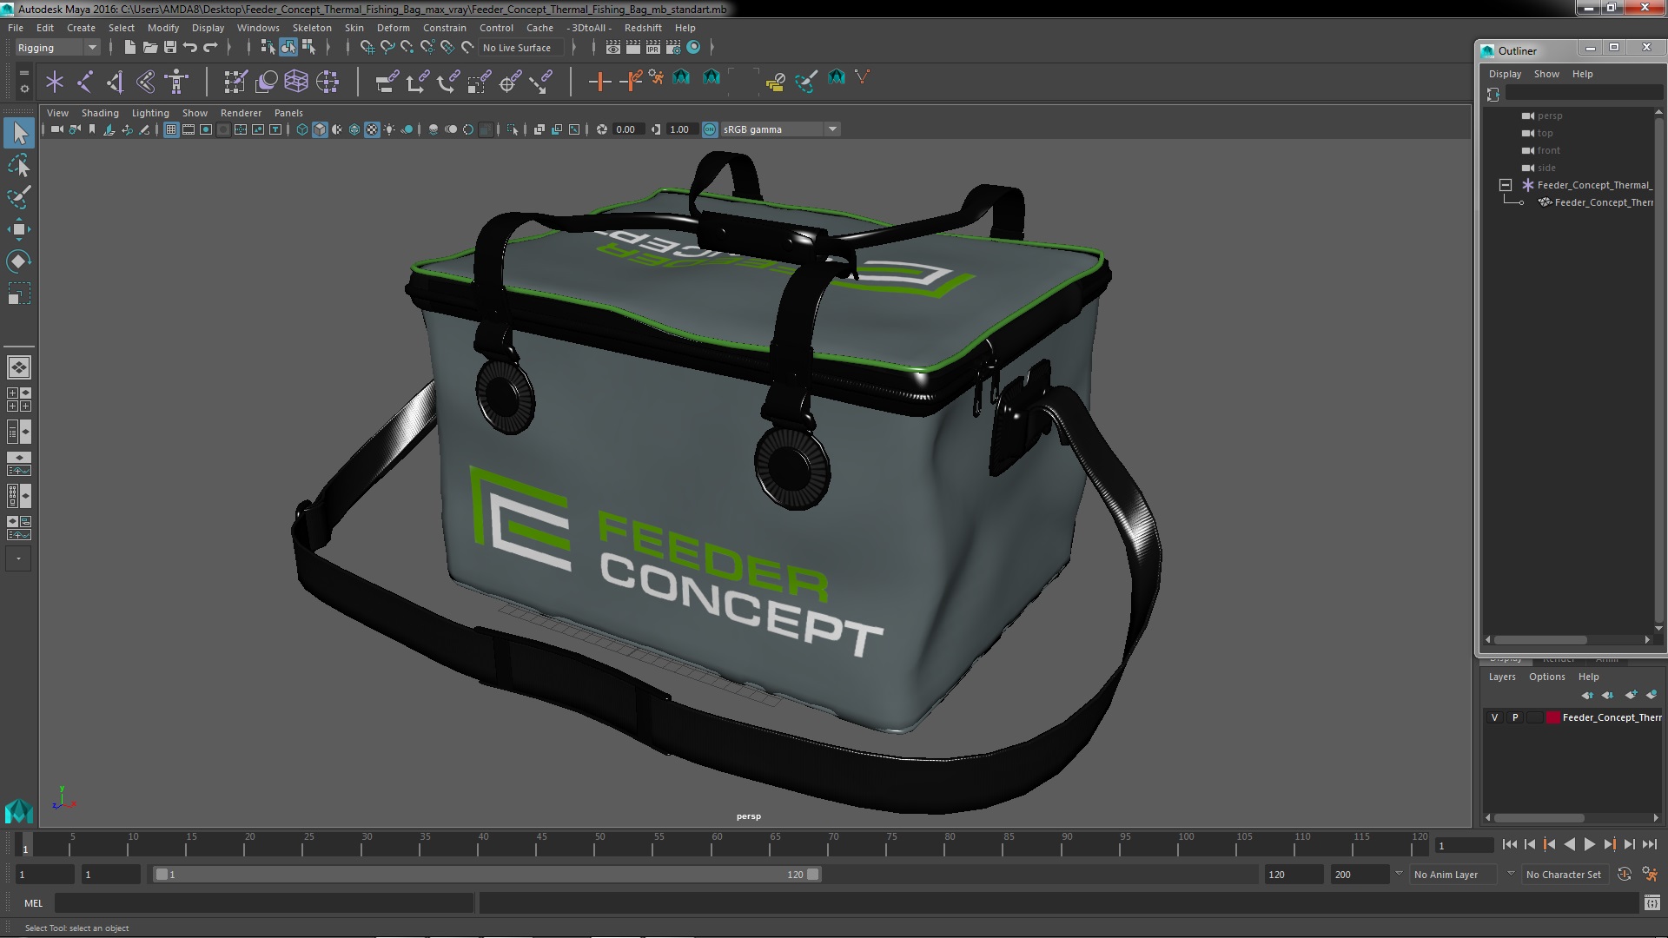Click No Live Surface field

coord(521,48)
